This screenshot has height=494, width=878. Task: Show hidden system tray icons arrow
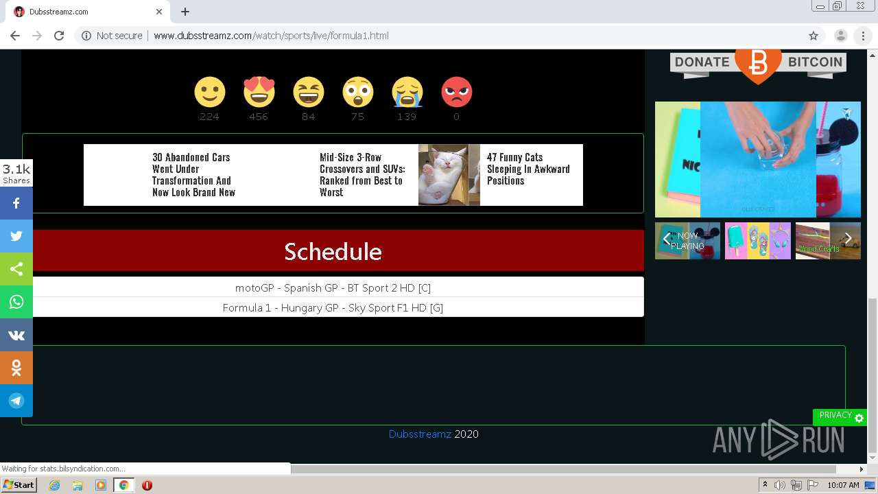[765, 485]
